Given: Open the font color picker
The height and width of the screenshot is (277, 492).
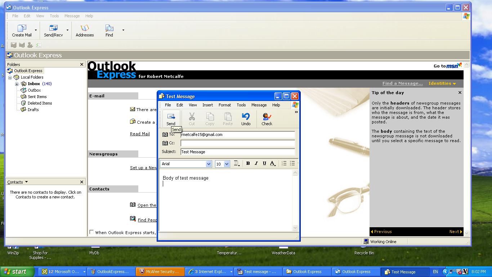Looking at the screenshot, I should click(x=273, y=164).
